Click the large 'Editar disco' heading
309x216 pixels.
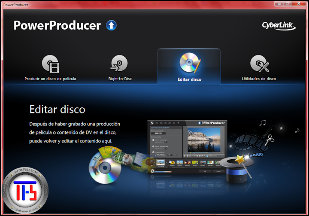58,109
